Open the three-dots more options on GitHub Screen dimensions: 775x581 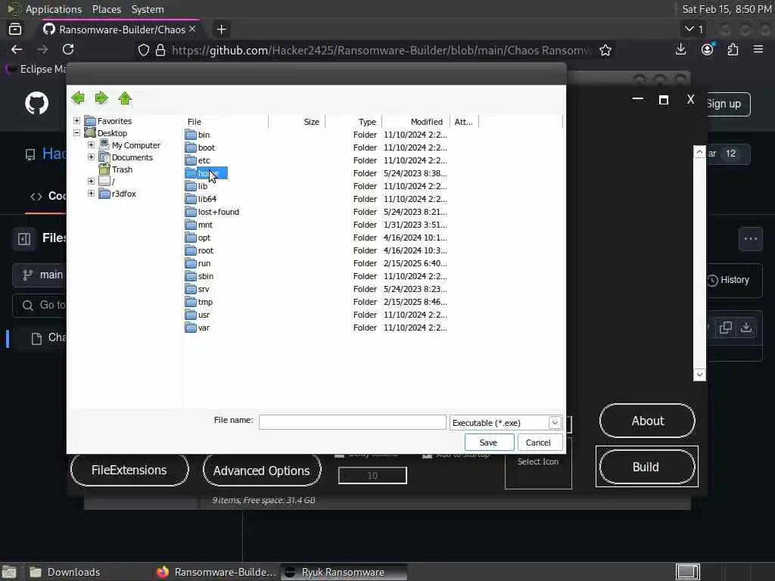click(x=750, y=239)
